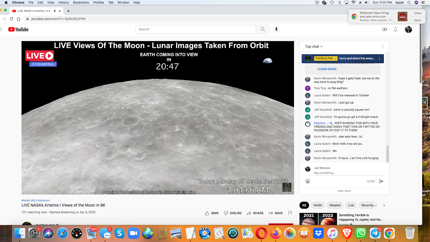Screen dimensions: 430x242
Task: Open Telegram from the Dock
Action: coord(375,233)
